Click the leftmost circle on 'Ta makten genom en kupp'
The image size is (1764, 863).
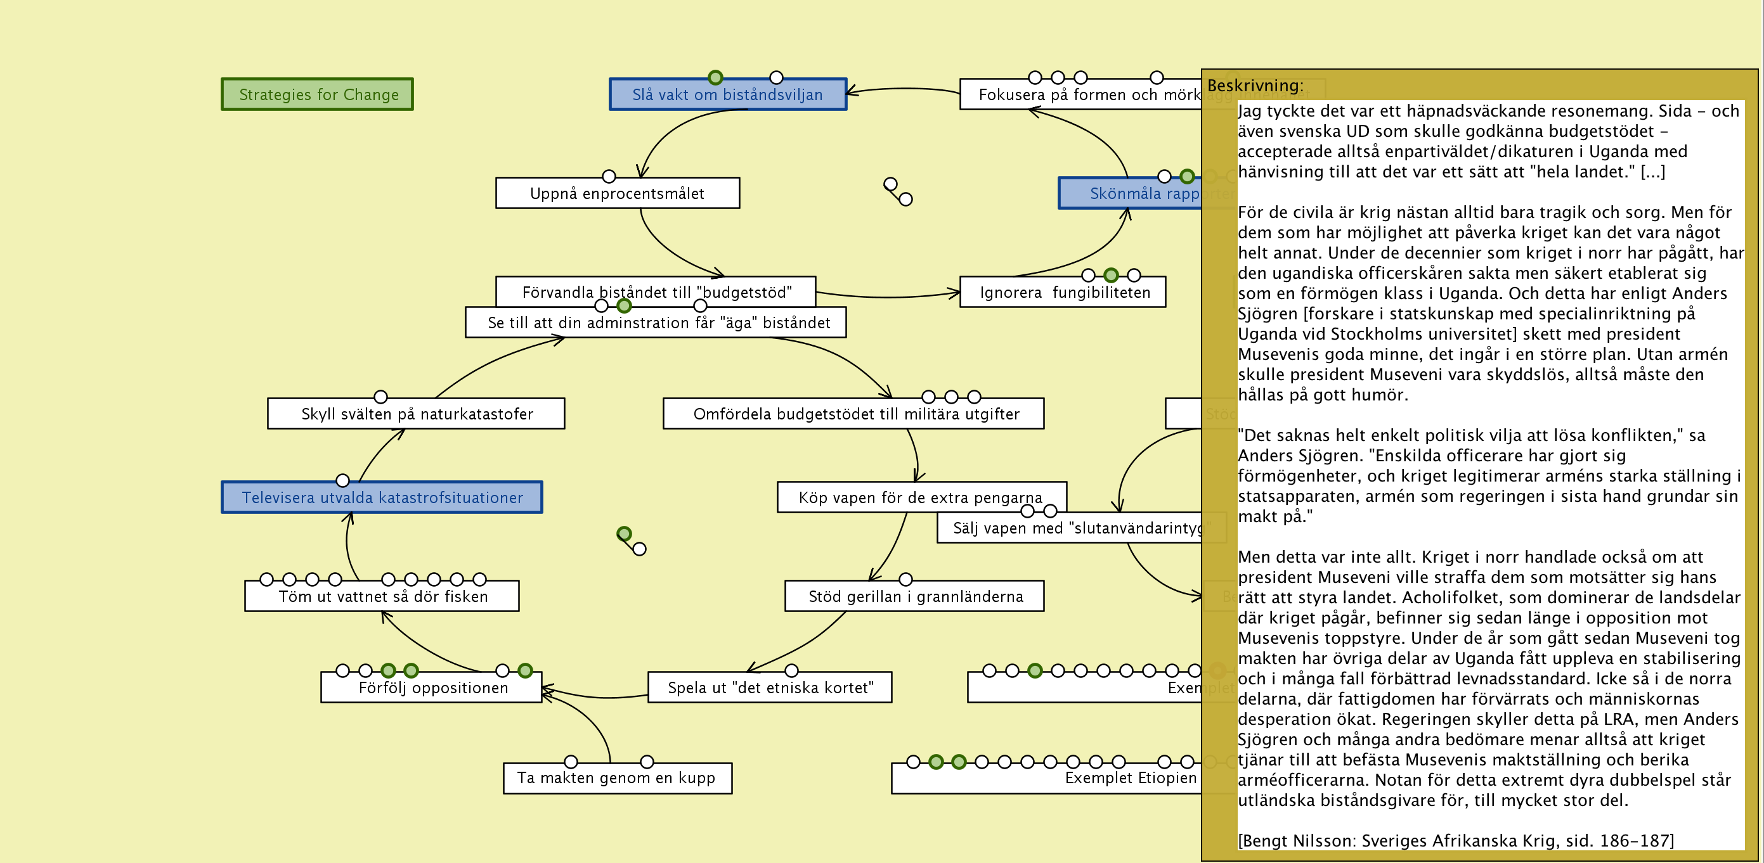(x=571, y=762)
